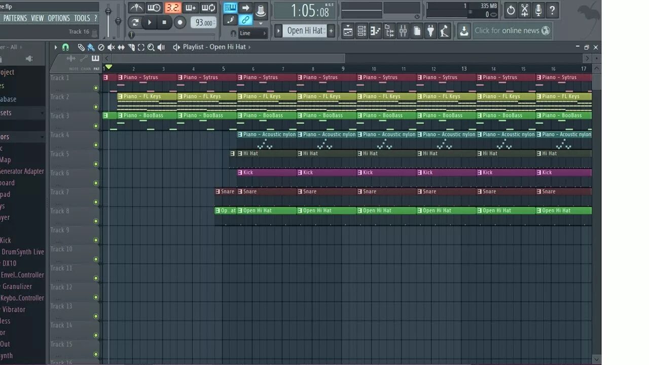The height and width of the screenshot is (365, 649).
Task: Open the project picker copy icon
Action: [417, 31]
